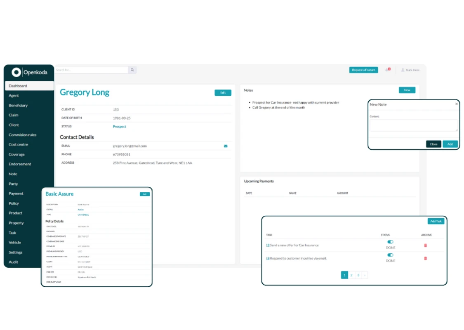This screenshot has height=330, width=464.
Task: Select page 2 of the tasks list
Action: point(351,275)
